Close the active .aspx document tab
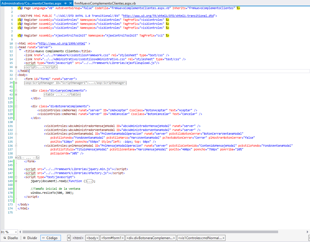This screenshot has height=242, width=310. pos(71,3)
